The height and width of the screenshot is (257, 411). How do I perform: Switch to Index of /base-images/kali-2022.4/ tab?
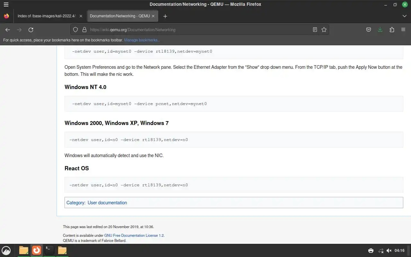[47, 16]
